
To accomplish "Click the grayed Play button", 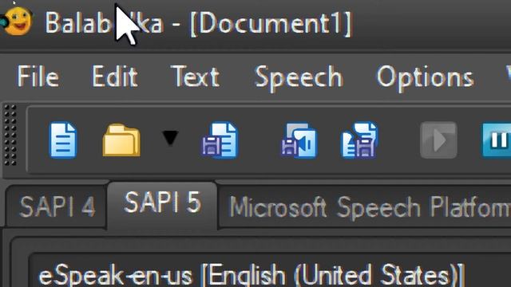I will (438, 140).
